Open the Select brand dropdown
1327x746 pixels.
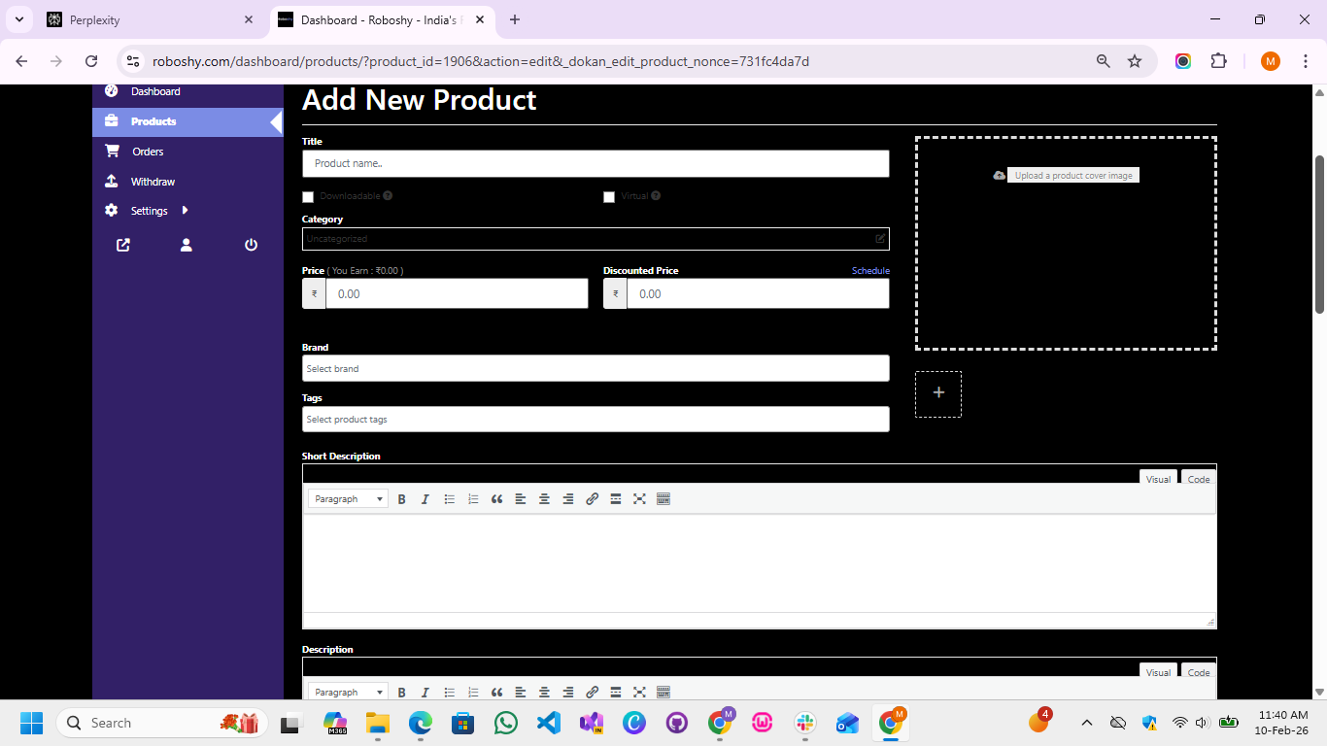pos(595,368)
